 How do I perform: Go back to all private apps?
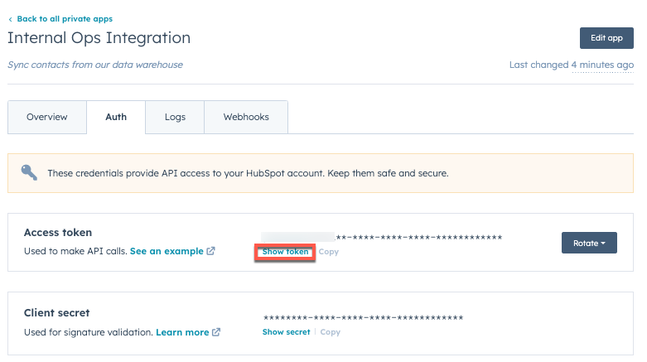pyautogui.click(x=65, y=19)
